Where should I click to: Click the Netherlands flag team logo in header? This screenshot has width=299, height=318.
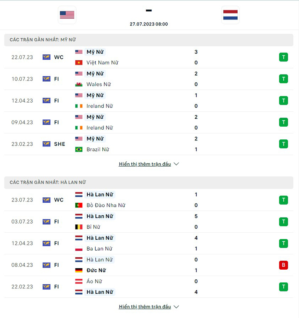click(x=231, y=15)
